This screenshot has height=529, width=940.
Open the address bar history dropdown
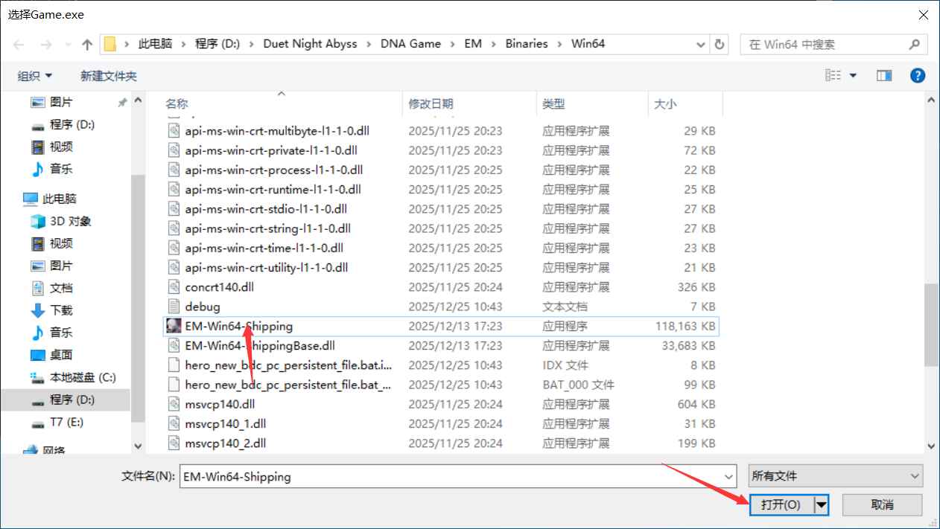[700, 44]
